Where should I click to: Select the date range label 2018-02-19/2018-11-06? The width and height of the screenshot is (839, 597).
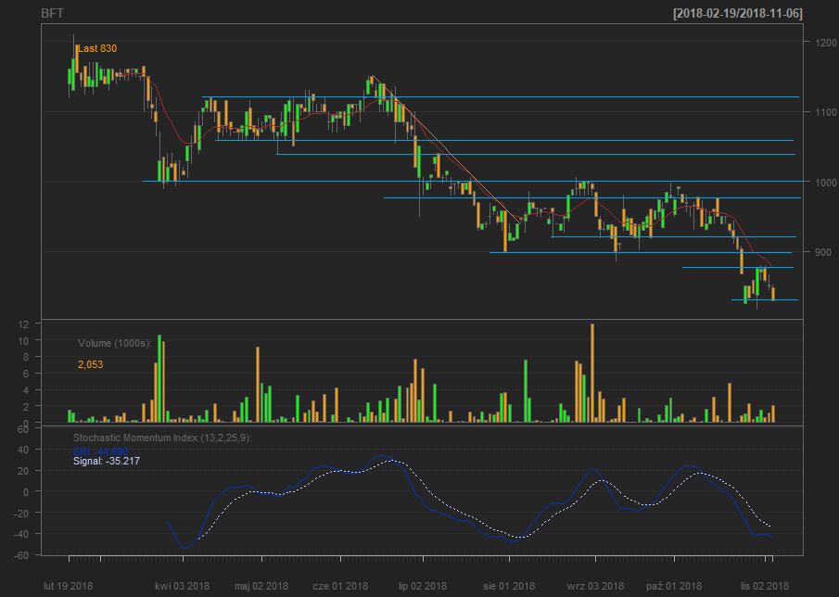tap(738, 13)
